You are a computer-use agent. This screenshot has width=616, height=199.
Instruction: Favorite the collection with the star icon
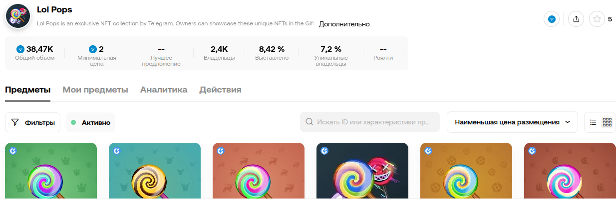597,19
